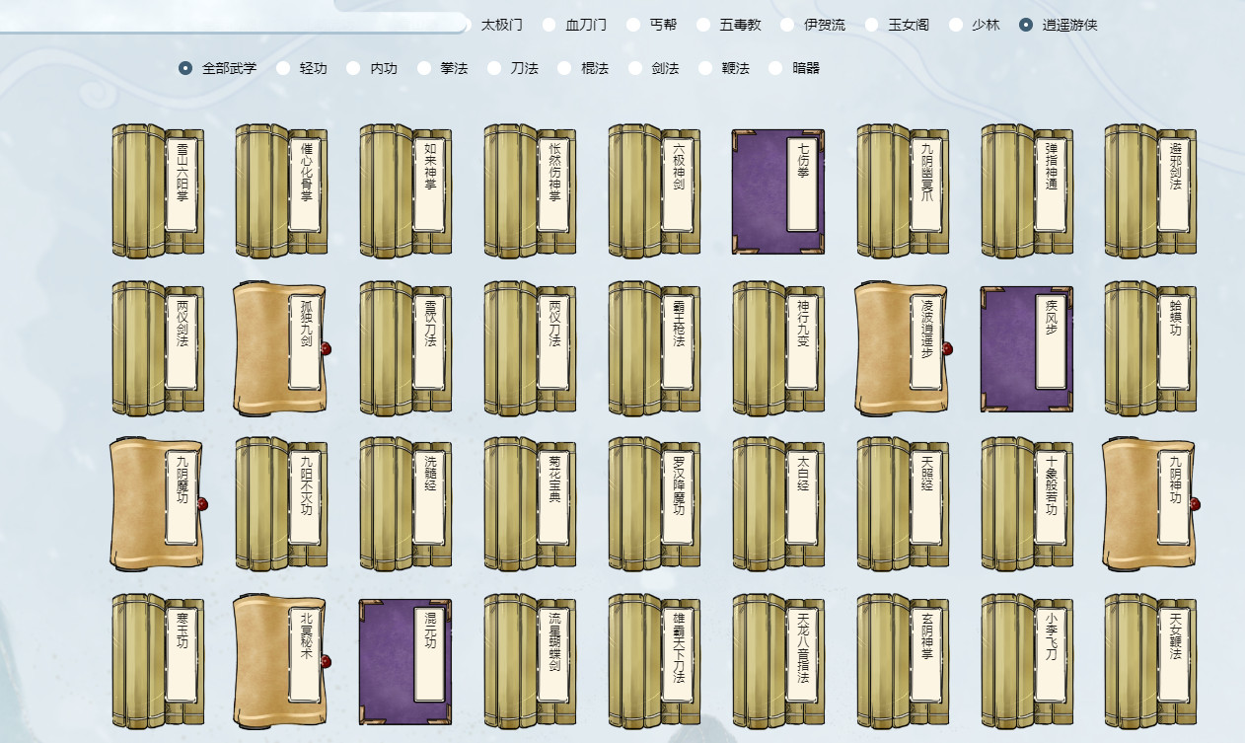Choose the 丐帮 sect option
1245x743 pixels.
[651, 25]
